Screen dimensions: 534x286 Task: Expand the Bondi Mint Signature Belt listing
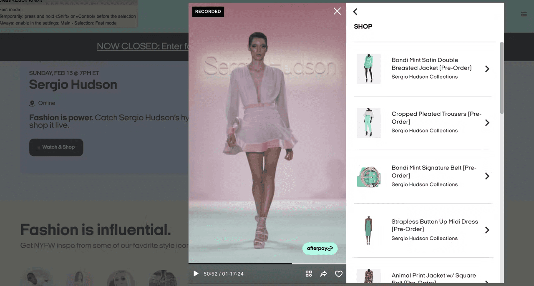coord(487,176)
